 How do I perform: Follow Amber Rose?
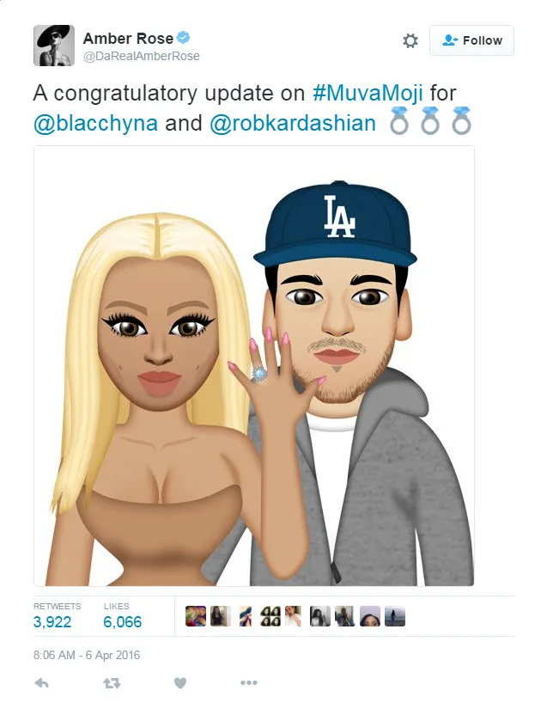tap(471, 40)
